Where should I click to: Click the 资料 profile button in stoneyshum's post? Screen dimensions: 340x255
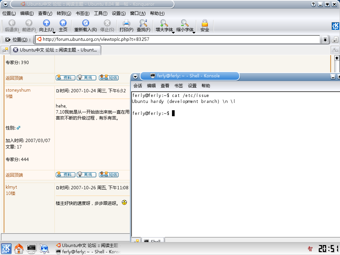pos(65,175)
